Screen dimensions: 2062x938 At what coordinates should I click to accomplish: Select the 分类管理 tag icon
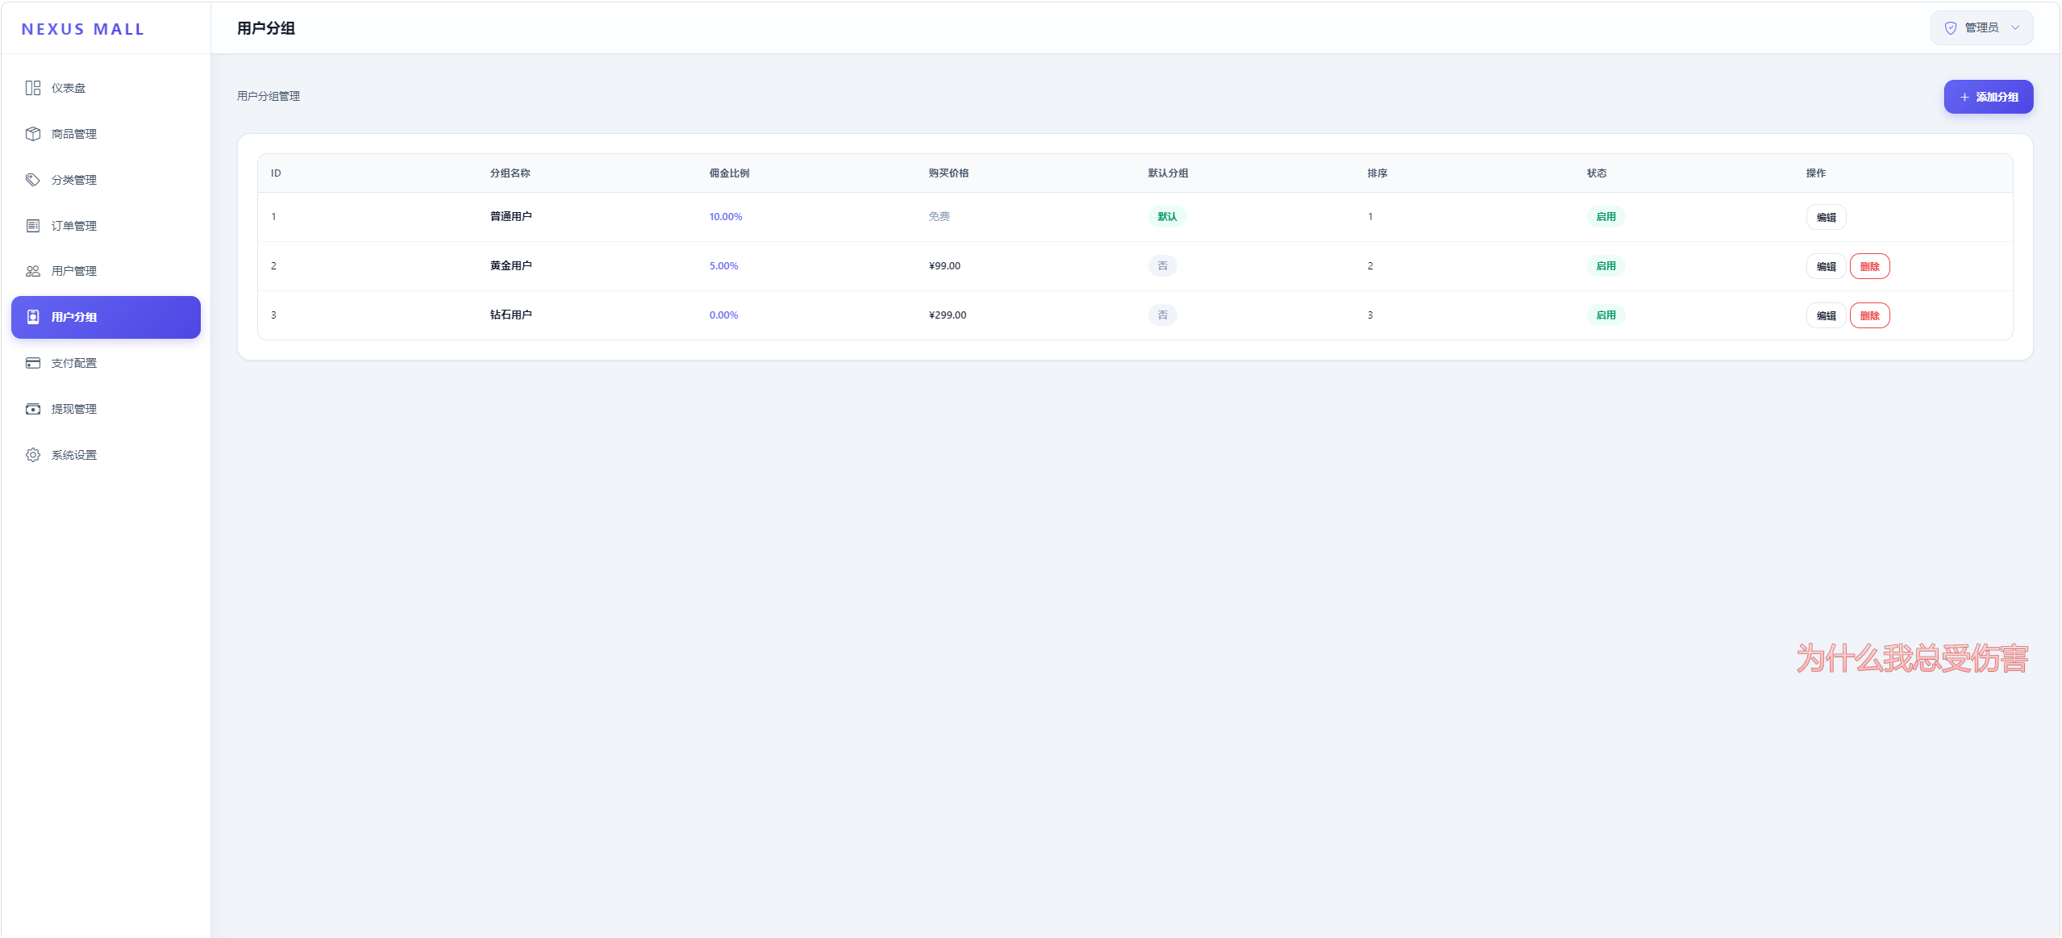pyautogui.click(x=33, y=180)
